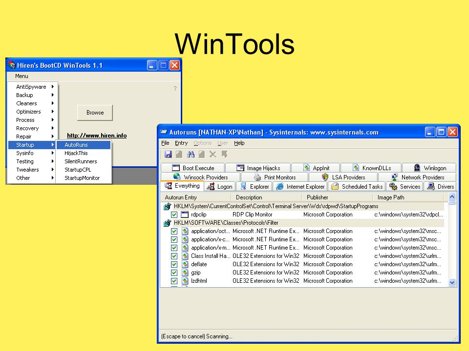469x351 pixels.
Task: Click the Hiren's BootCD WinTools title bar icon
Action: click(12, 65)
